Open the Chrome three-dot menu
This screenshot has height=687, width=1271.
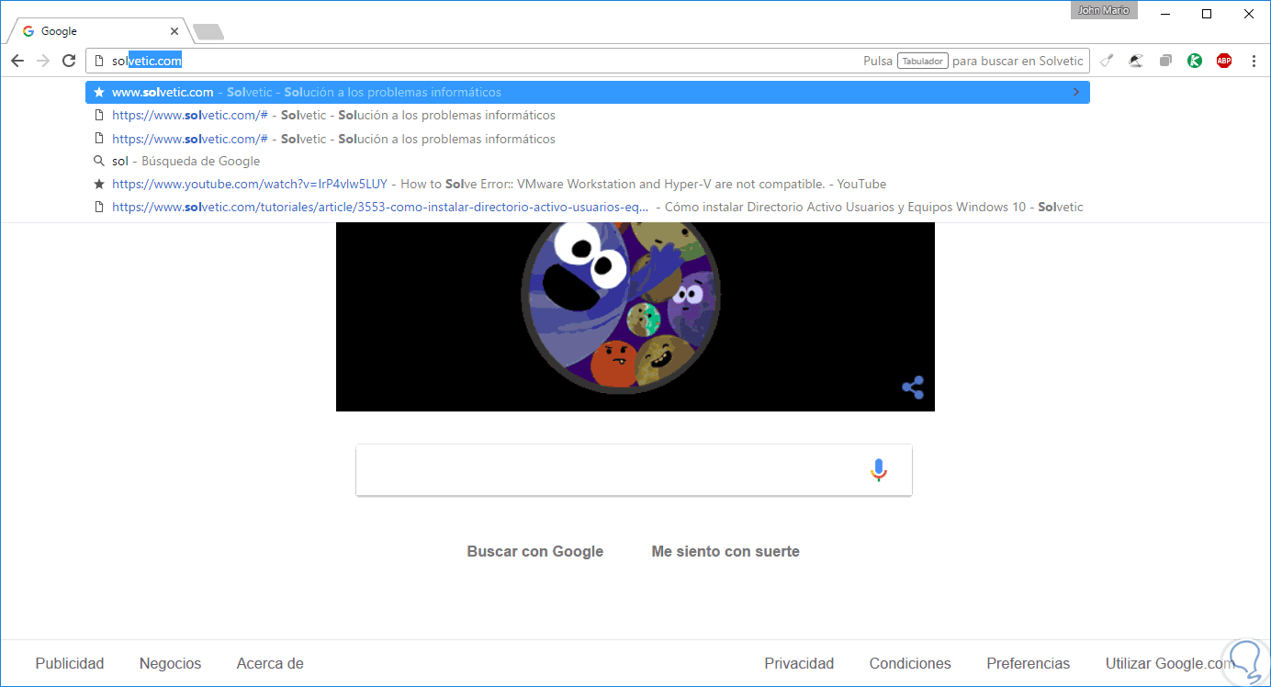(1254, 61)
